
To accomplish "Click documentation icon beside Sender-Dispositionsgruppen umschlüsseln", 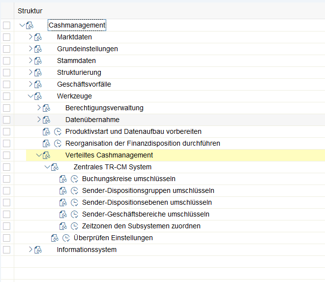I will coord(63,190).
